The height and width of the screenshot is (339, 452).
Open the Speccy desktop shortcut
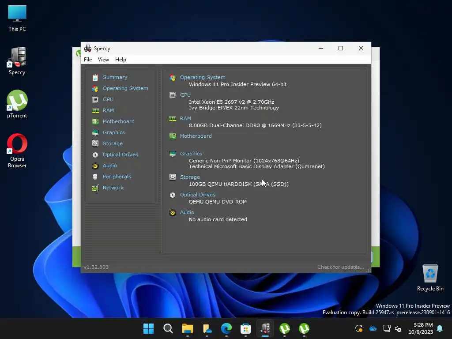tap(17, 61)
